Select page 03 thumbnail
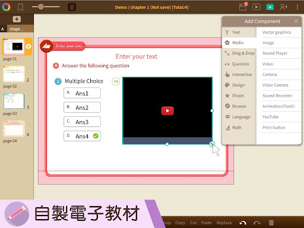 (14, 102)
